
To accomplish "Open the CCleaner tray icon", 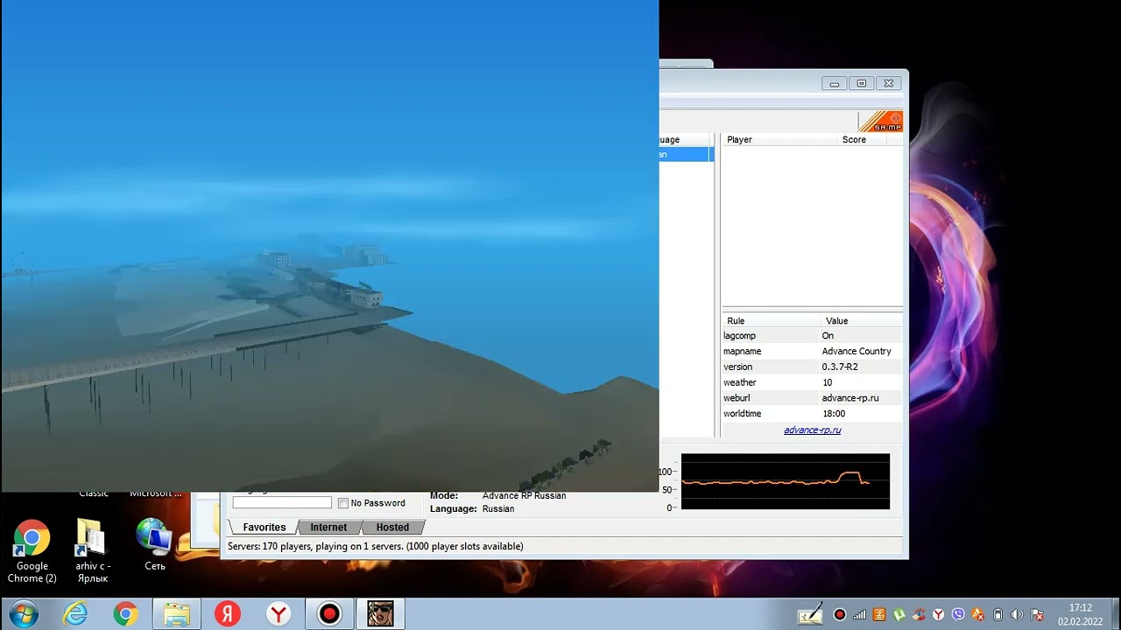I will coord(919,614).
